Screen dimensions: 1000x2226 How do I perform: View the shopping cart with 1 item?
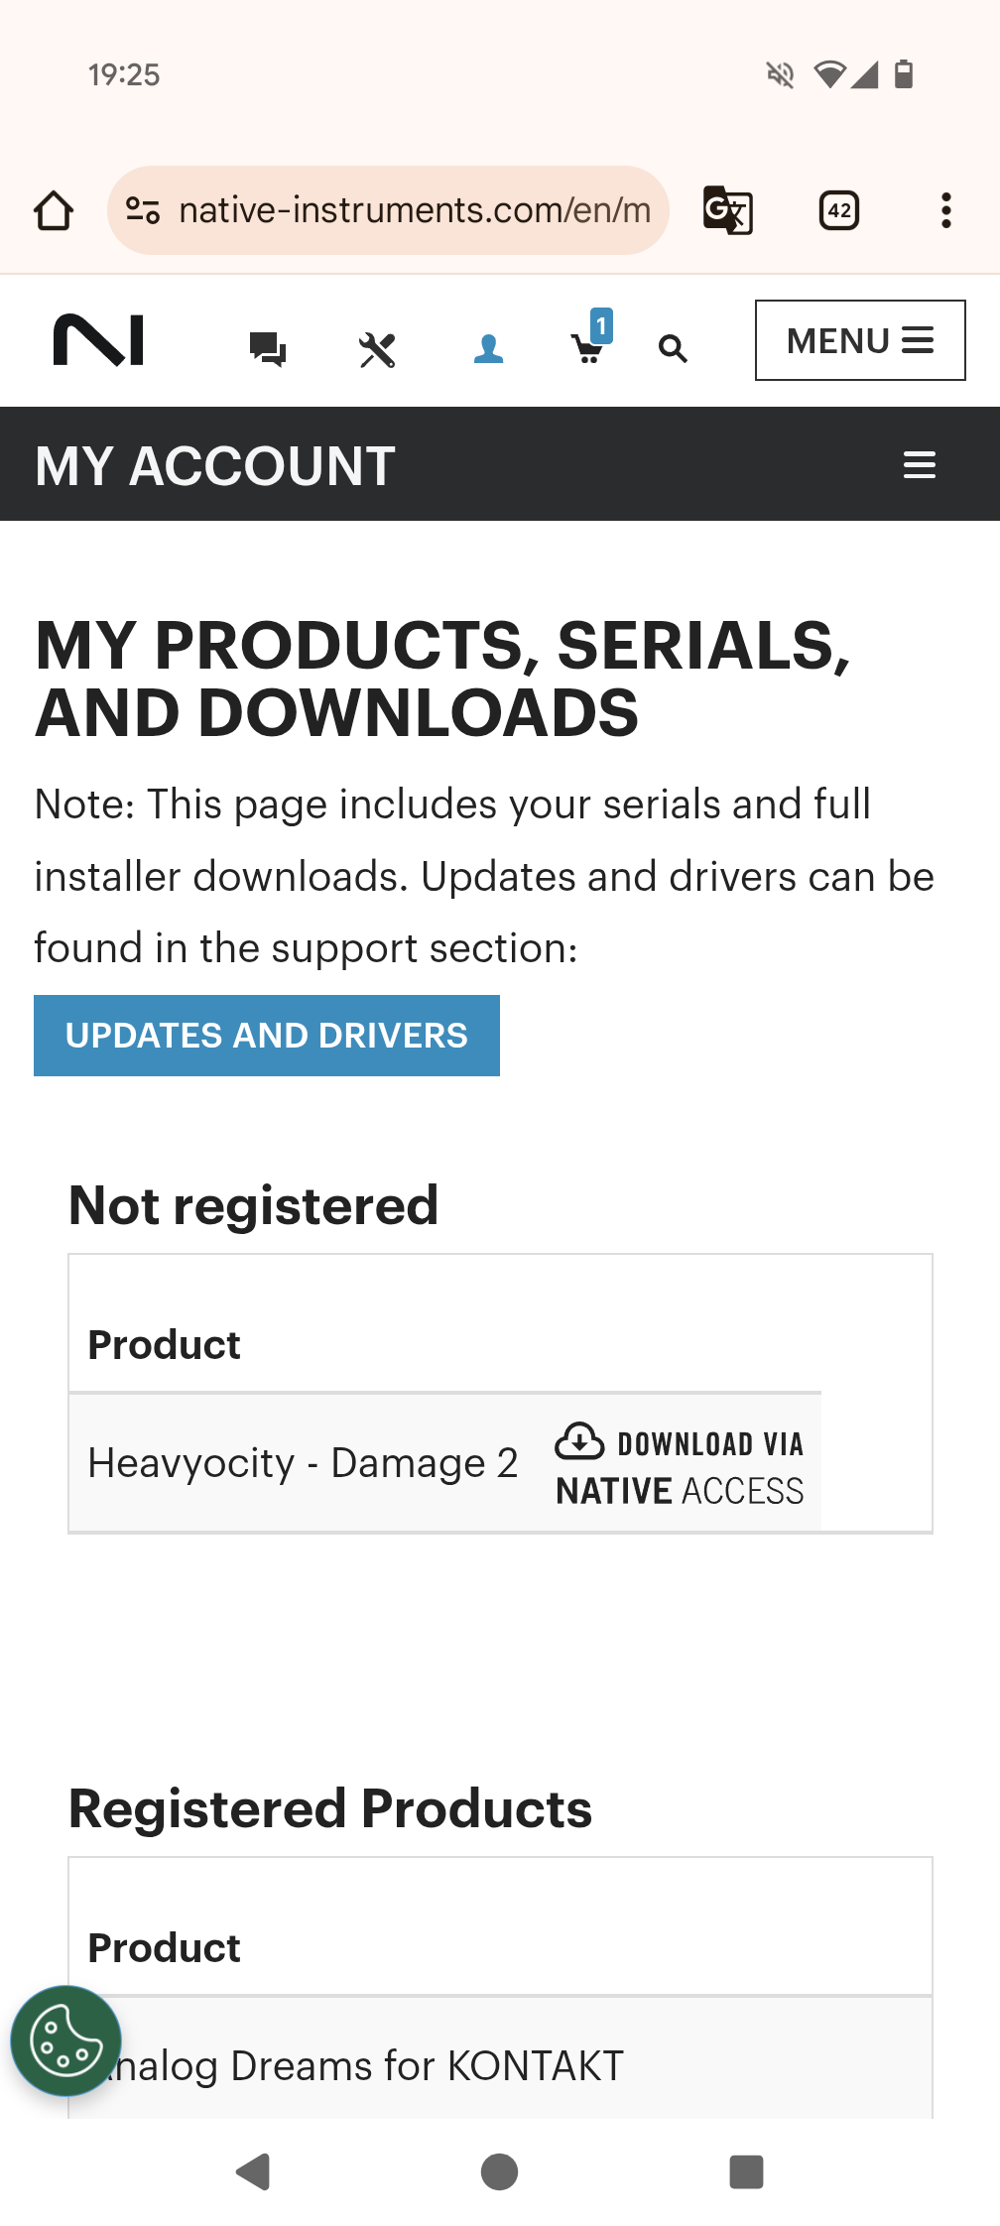[591, 339]
